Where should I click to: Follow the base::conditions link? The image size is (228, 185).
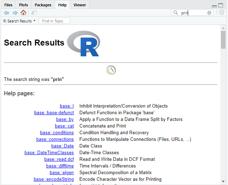[x=57, y=133]
